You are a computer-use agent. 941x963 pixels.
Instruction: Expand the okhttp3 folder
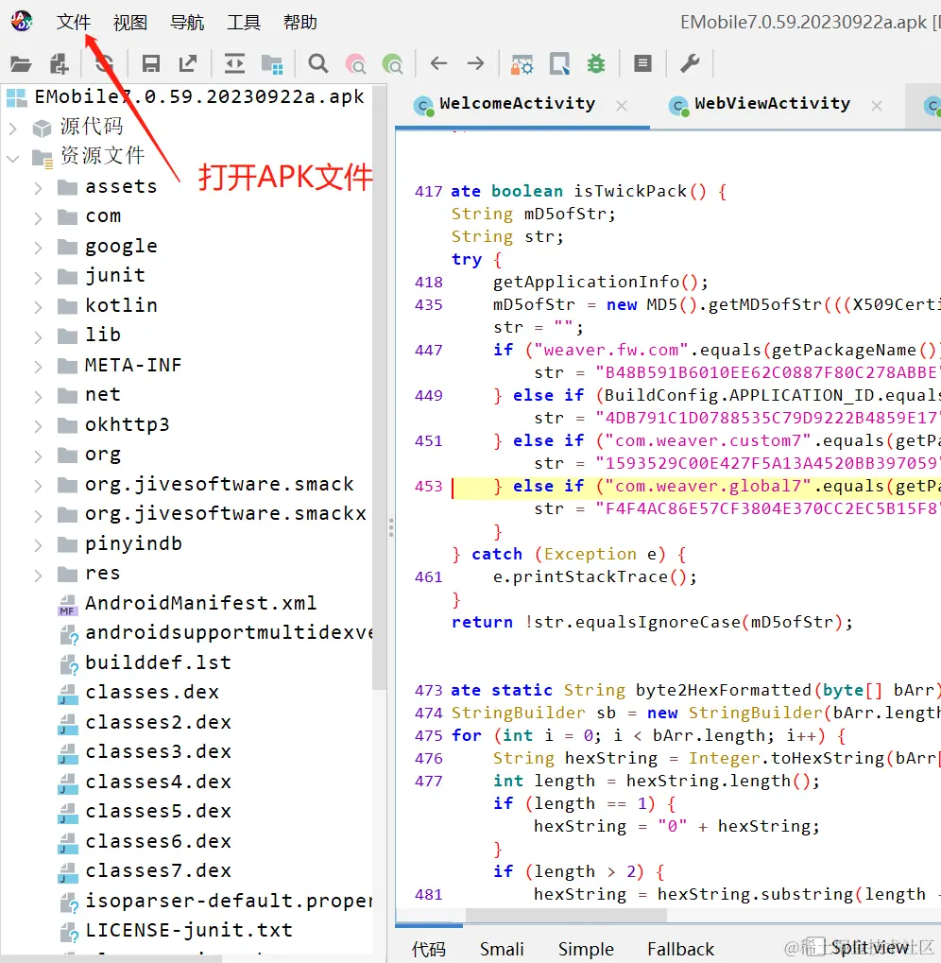(38, 426)
